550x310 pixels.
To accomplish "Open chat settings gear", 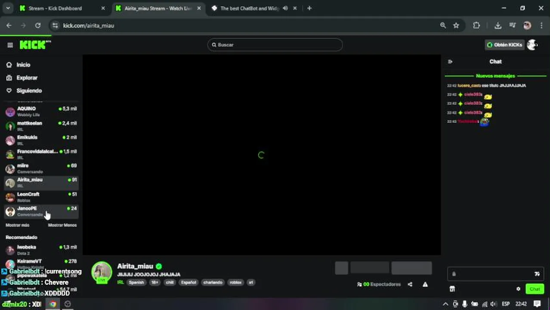I will pos(518,289).
